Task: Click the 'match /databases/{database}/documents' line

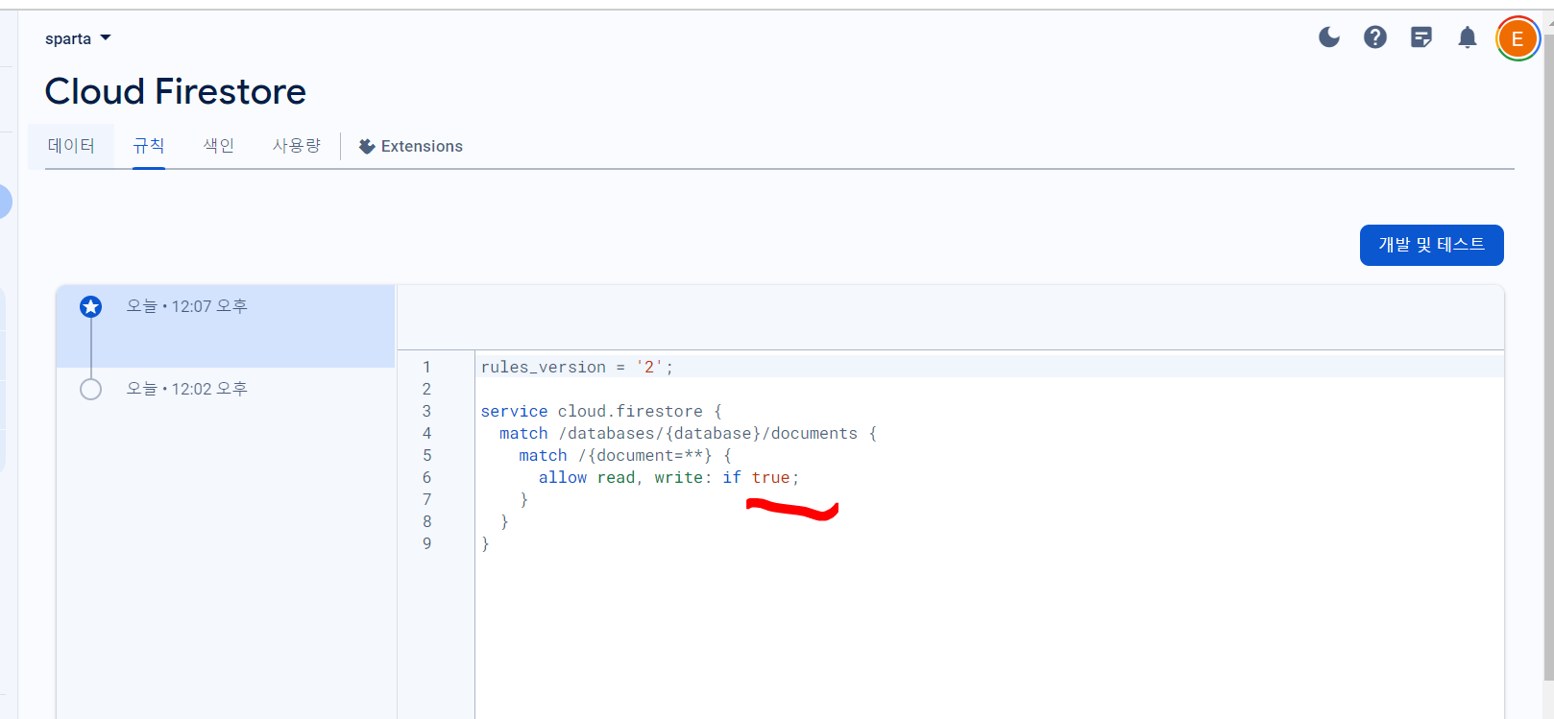Action: tap(688, 433)
